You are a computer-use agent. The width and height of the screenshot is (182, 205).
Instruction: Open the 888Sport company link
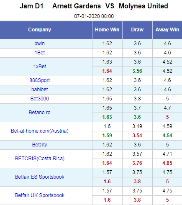point(40,80)
